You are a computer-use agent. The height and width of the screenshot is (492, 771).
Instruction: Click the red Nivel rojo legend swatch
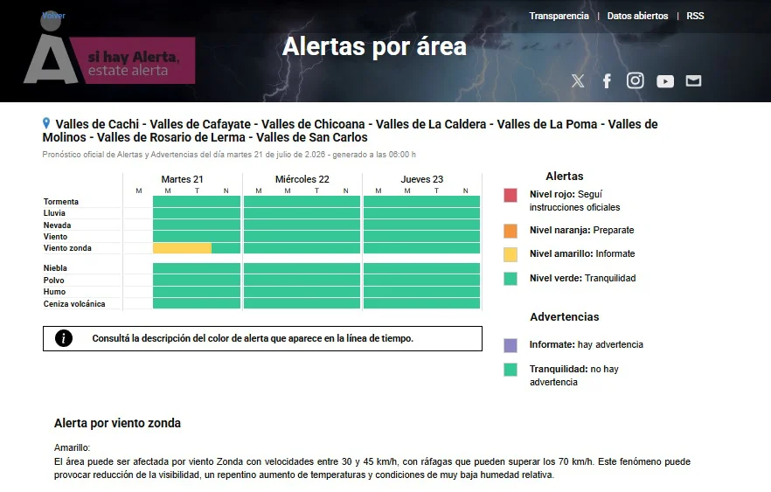click(511, 195)
